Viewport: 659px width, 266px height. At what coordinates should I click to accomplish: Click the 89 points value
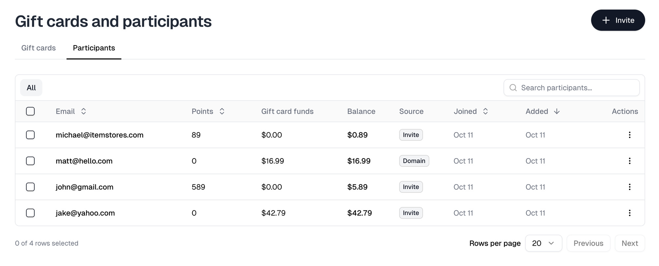pos(196,135)
